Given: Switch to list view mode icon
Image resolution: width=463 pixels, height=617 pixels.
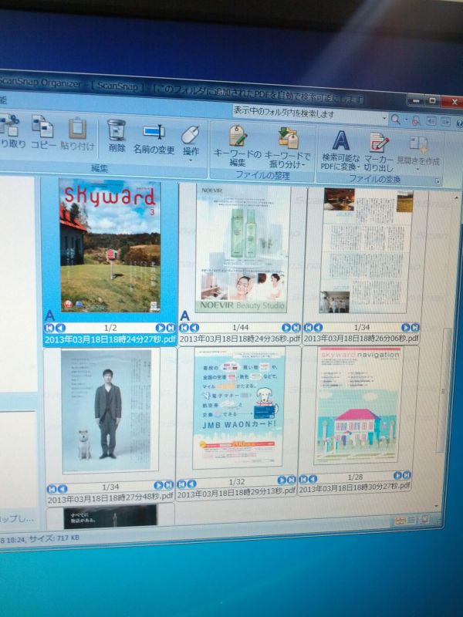Looking at the screenshot, I should 411,520.
